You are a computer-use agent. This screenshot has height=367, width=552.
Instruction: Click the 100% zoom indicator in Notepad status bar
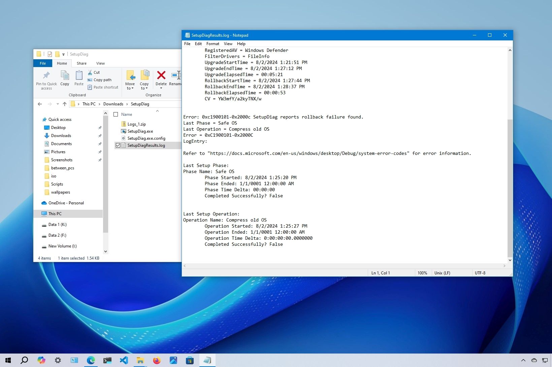[x=422, y=273]
